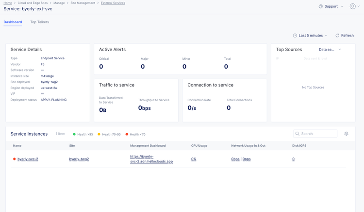The image size is (364, 212).
Task: Select the Dashboard tab
Action: click(13, 22)
